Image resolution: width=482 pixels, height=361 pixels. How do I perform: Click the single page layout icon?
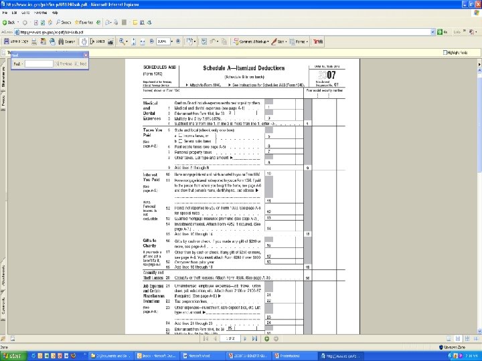pyautogui.click(x=449, y=338)
